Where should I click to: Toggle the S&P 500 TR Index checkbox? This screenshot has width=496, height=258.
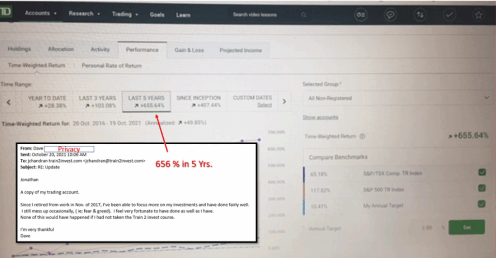pyautogui.click(x=481, y=188)
